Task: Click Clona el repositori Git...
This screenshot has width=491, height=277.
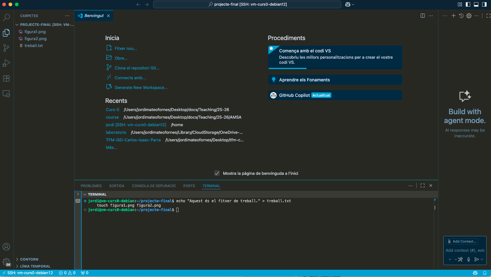Action: point(137,68)
